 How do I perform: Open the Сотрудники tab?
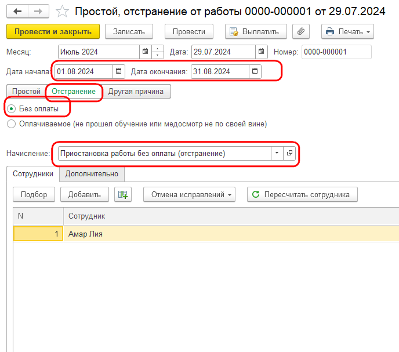click(33, 174)
